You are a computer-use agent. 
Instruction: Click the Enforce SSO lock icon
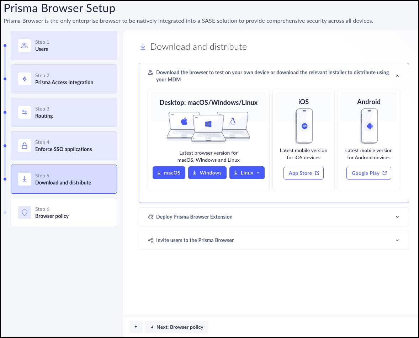coord(25,146)
